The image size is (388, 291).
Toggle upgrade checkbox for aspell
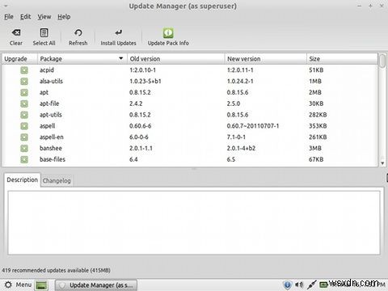point(24,126)
